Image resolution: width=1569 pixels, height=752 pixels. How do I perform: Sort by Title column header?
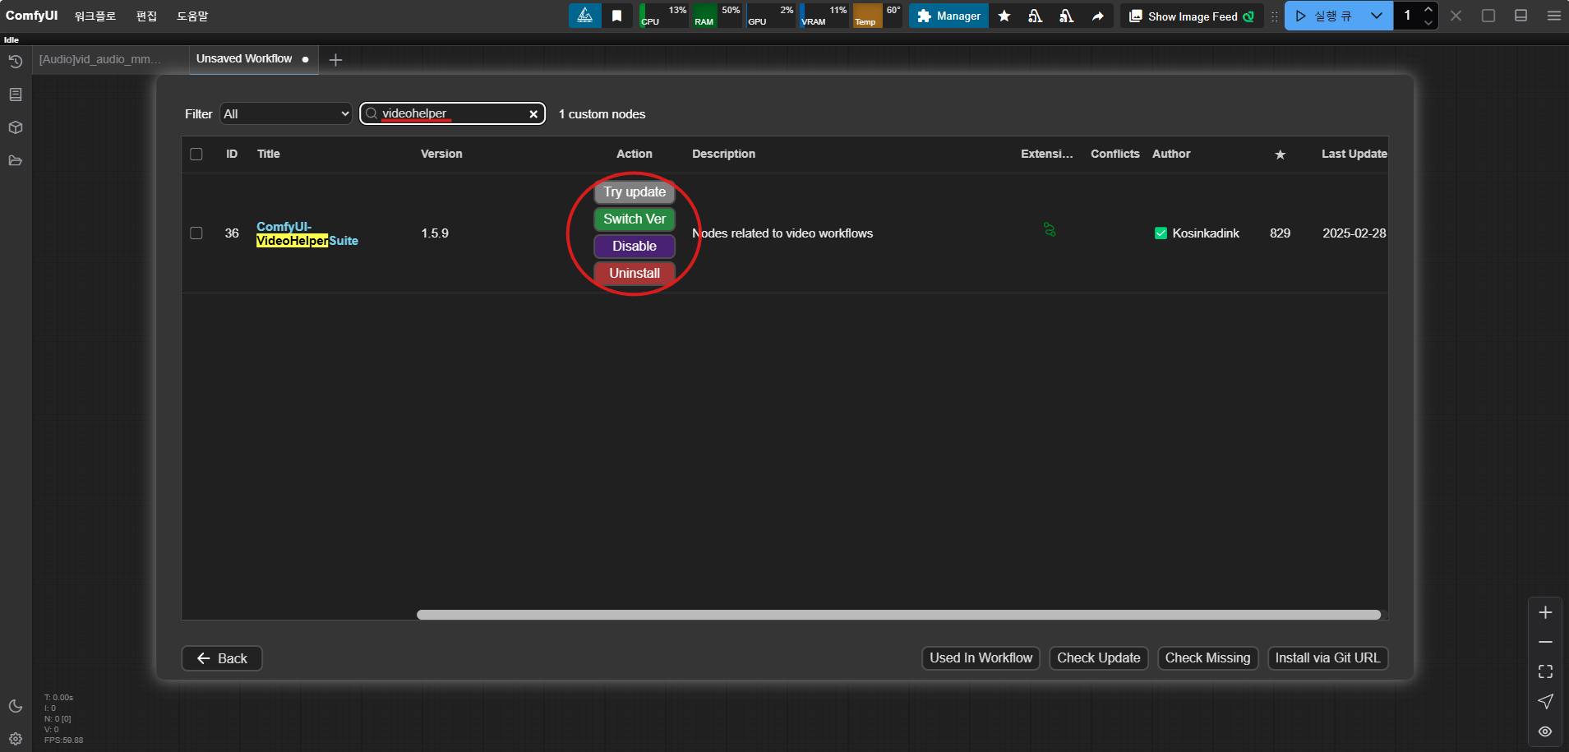[269, 154]
